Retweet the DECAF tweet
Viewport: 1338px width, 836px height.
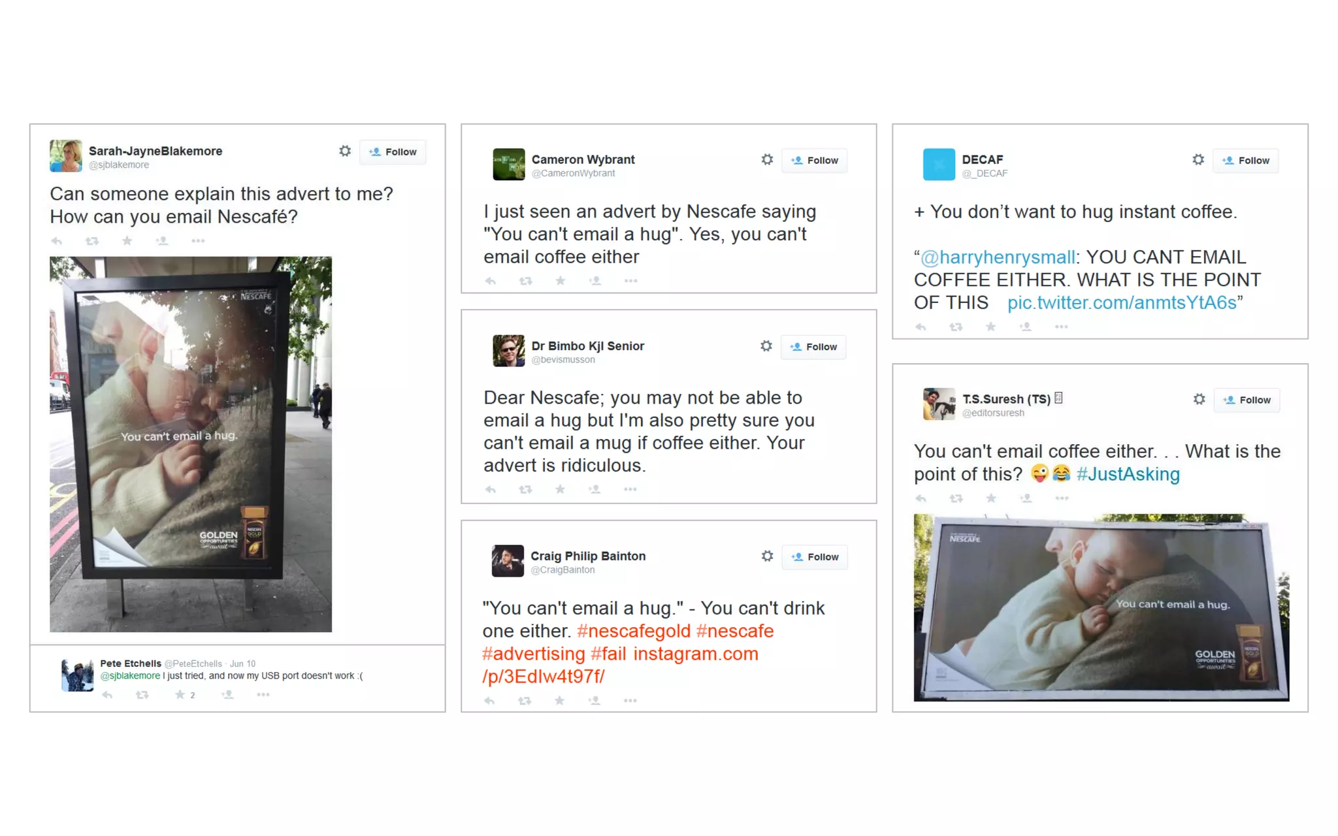click(x=956, y=327)
